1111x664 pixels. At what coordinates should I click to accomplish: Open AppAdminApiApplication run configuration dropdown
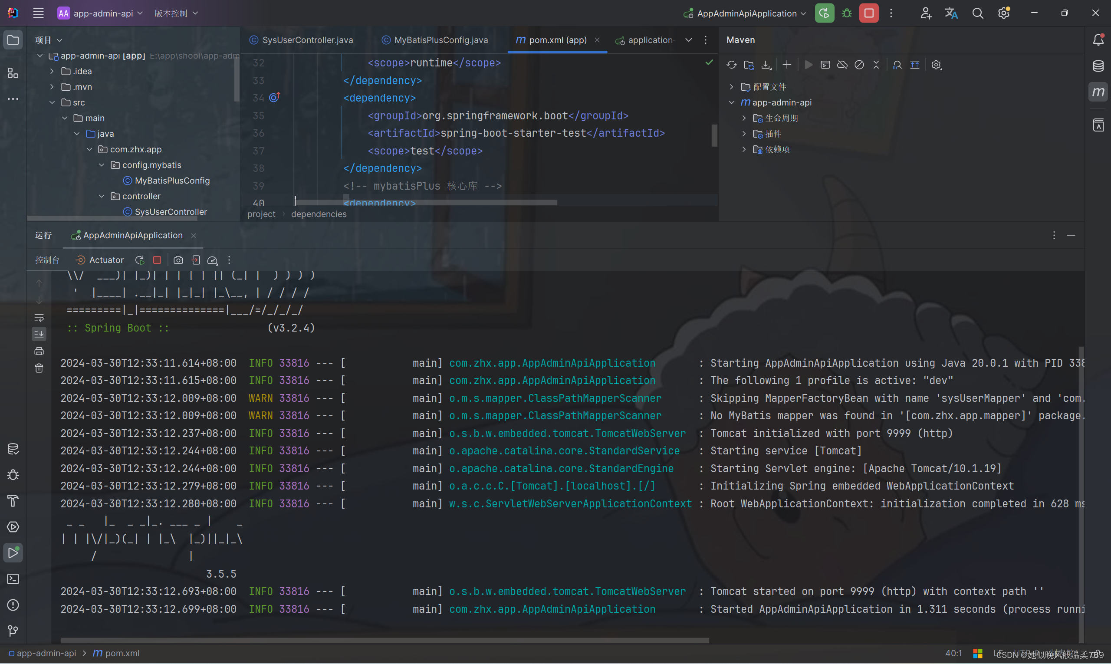click(x=745, y=13)
